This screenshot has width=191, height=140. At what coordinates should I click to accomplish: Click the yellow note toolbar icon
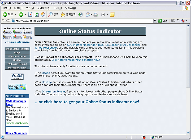pos(112,15)
